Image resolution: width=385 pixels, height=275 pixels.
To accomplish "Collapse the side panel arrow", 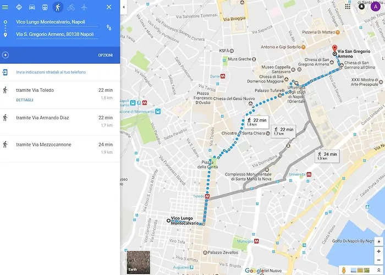I will (124, 7).
